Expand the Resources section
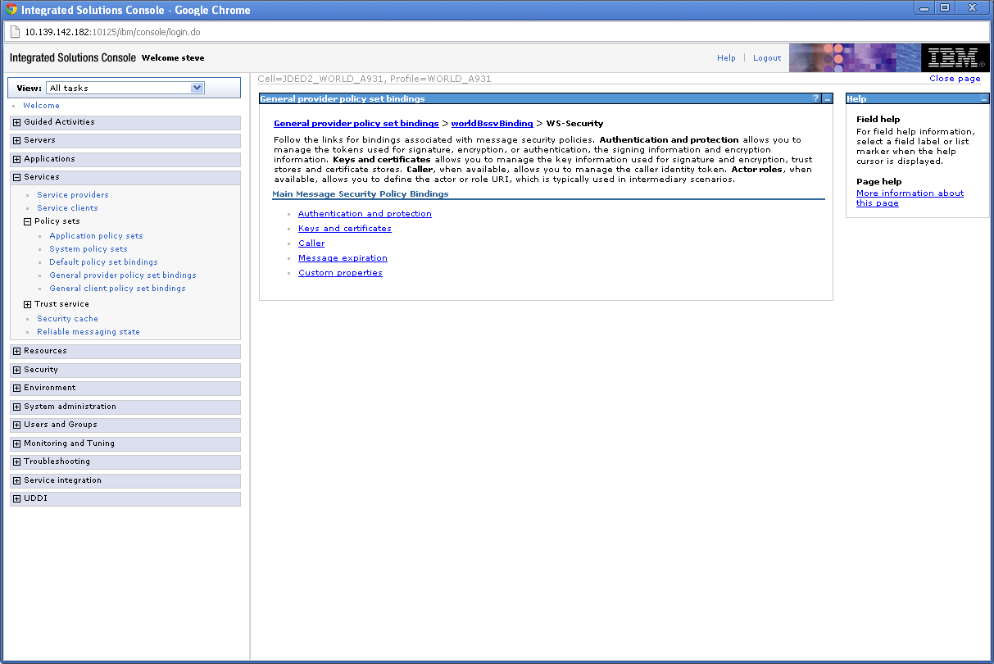Viewport: 994px width, 664px height. (x=16, y=351)
